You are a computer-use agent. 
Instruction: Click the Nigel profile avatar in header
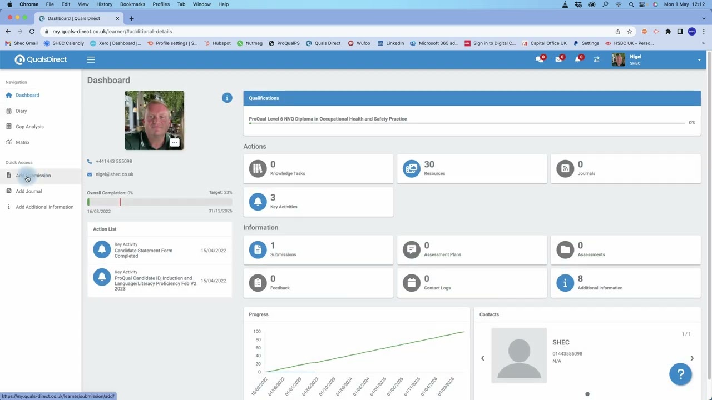[618, 59]
